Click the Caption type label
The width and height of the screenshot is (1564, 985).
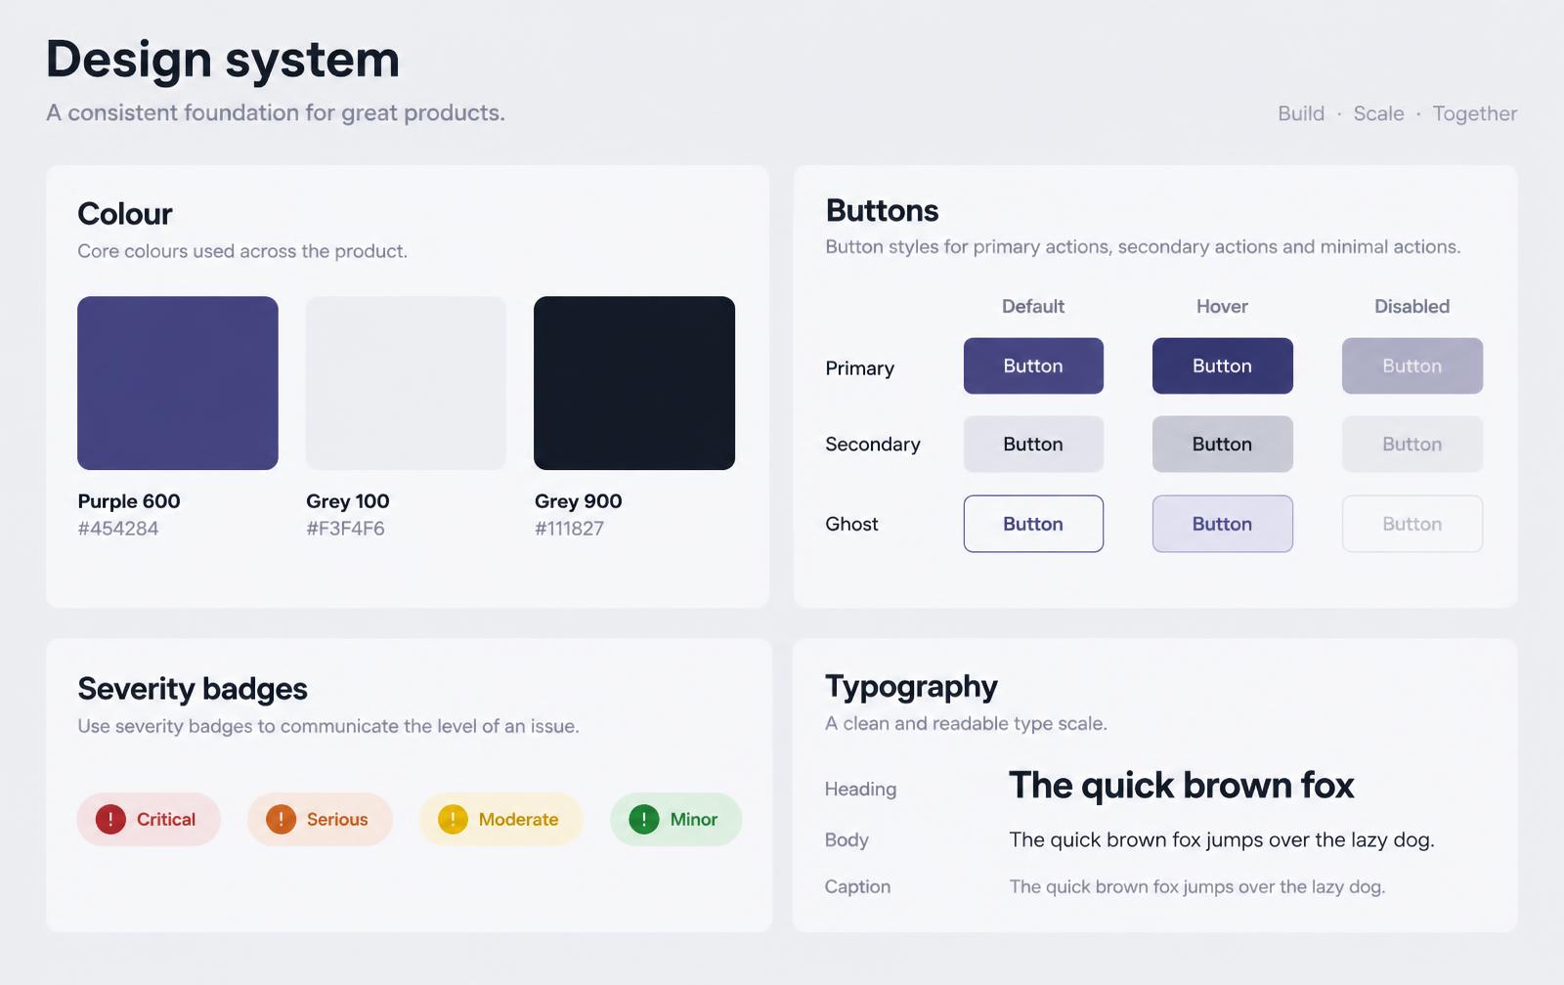pos(857,886)
